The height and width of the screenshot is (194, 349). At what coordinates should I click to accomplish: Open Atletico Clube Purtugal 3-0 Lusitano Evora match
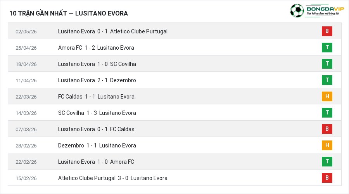pyautogui.click(x=112, y=178)
